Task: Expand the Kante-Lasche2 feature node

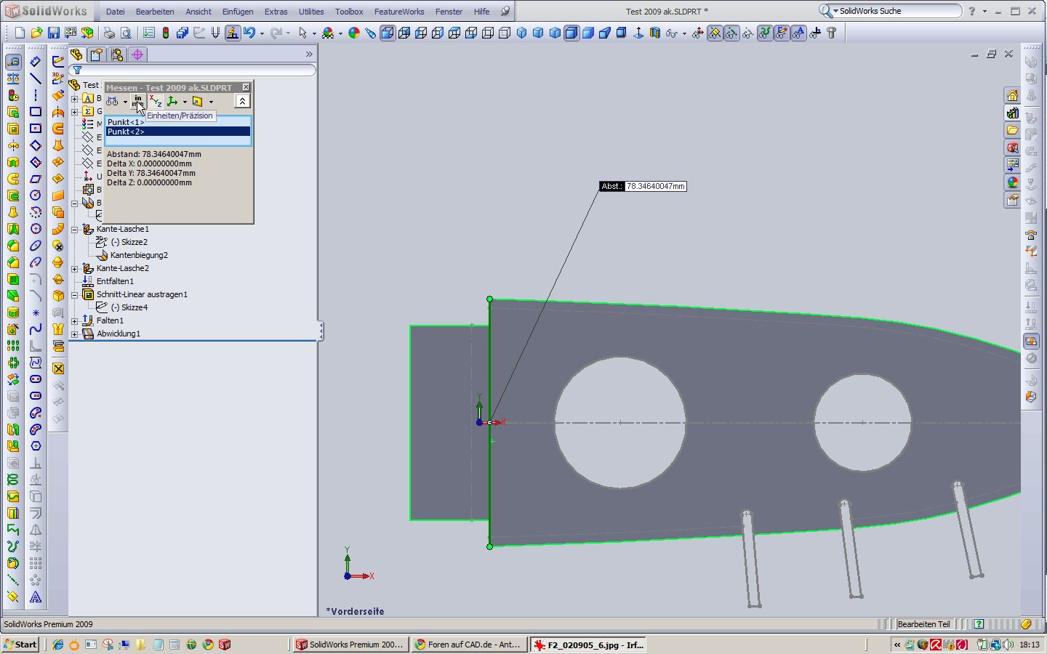Action: (75, 268)
